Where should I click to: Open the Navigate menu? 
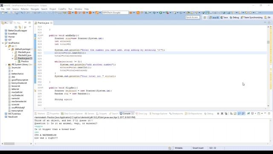[x=35, y=9]
